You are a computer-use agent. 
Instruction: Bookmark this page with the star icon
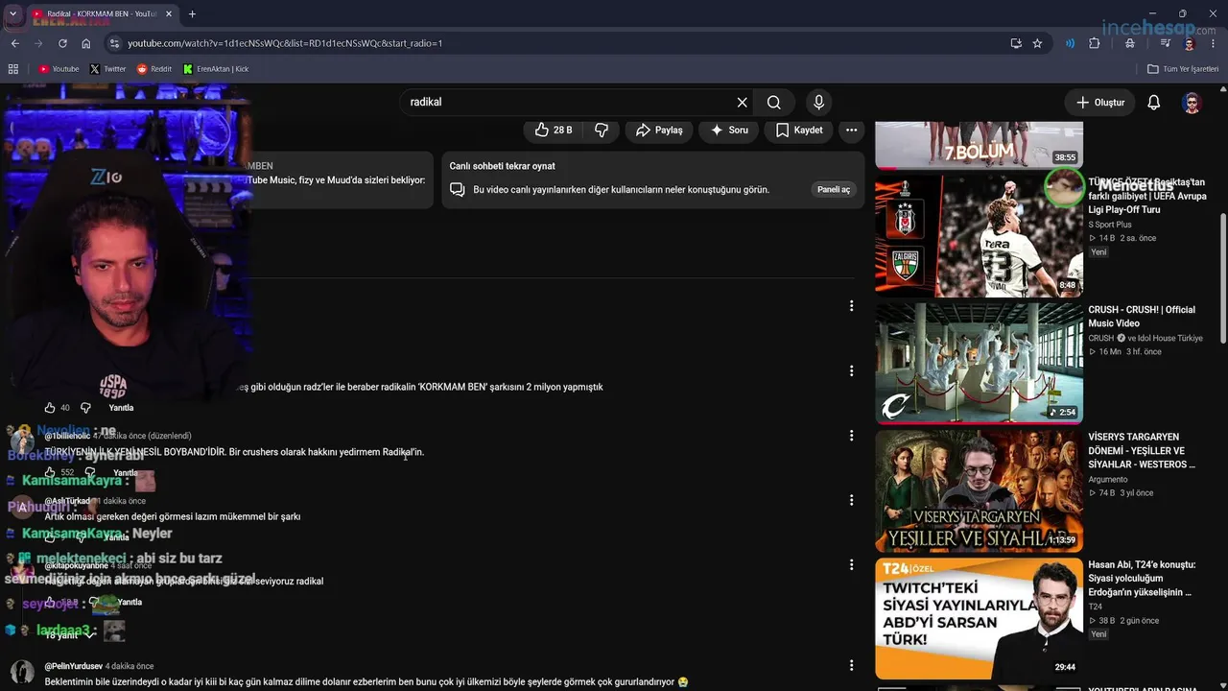(1037, 43)
